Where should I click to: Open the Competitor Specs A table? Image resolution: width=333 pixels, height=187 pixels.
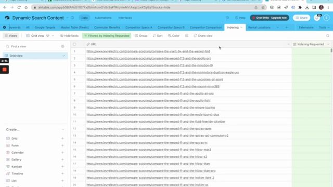pyautogui.click(x=139, y=28)
